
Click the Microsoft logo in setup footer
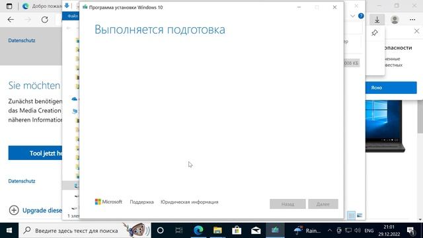(x=108, y=202)
